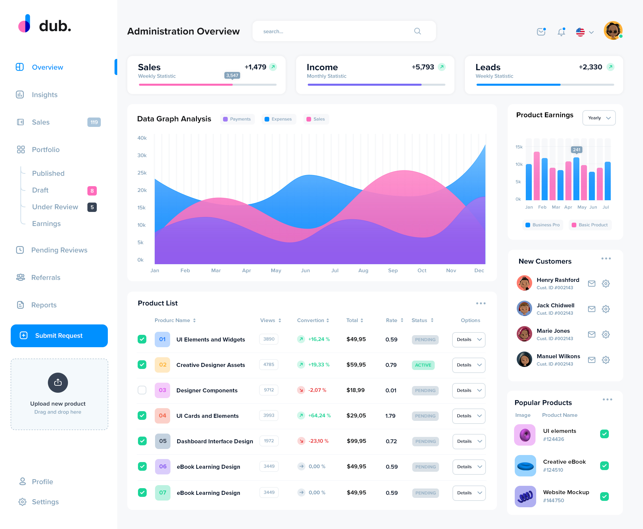Image resolution: width=643 pixels, height=529 pixels.
Task: Expand Details dropdown for UI Cards and Elements
Action: coord(469,416)
